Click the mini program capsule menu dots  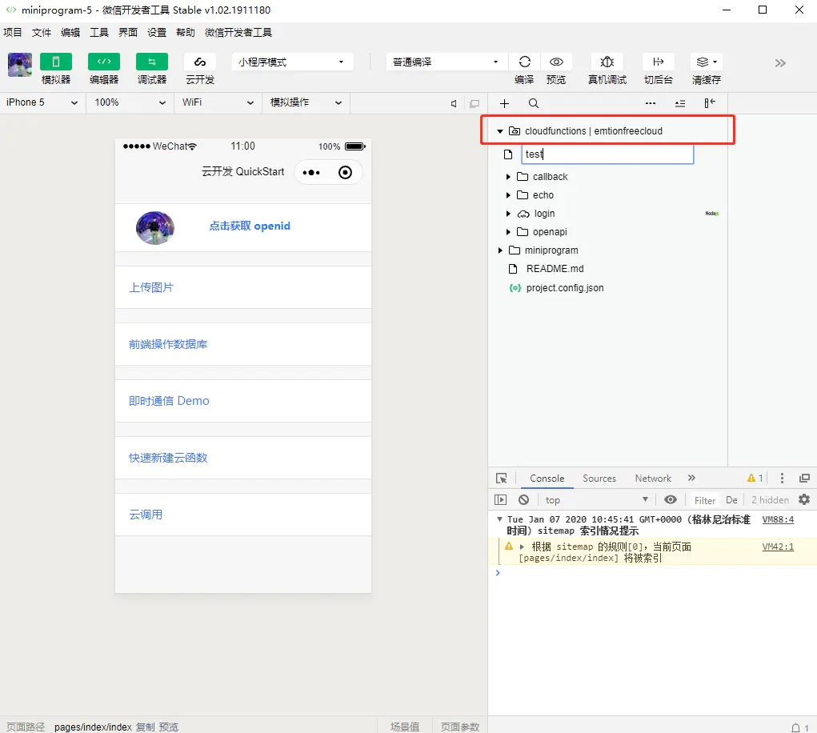click(x=311, y=172)
